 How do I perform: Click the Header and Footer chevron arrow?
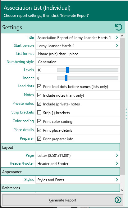[117, 163]
